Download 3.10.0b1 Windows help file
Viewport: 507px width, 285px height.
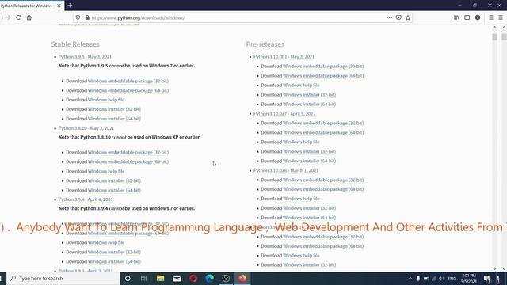coord(301,85)
